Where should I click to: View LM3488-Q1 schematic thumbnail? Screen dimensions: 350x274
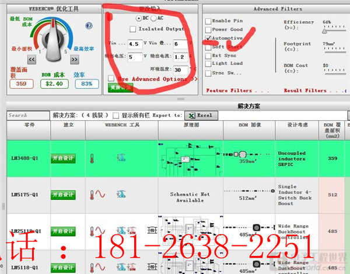pos(191,159)
